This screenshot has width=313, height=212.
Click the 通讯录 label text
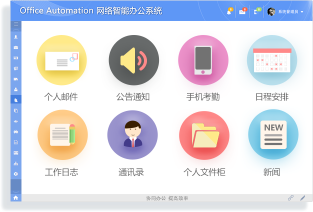[131, 172]
